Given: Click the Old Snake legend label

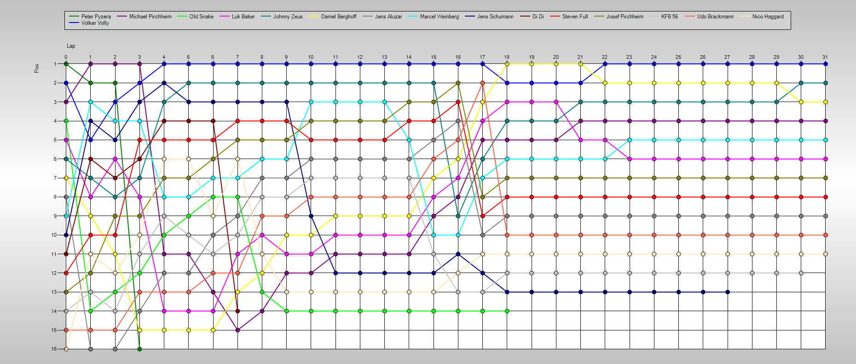Looking at the screenshot, I should click(201, 17).
